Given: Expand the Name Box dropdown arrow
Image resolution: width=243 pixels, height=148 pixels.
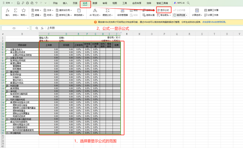Looking at the screenshot, I should [x=28, y=28].
